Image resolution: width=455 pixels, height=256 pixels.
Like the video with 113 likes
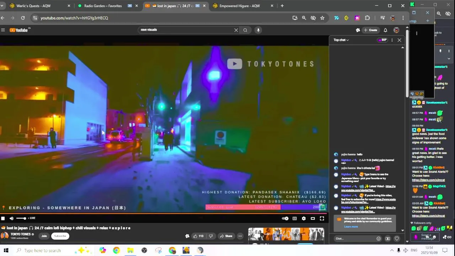(198, 236)
